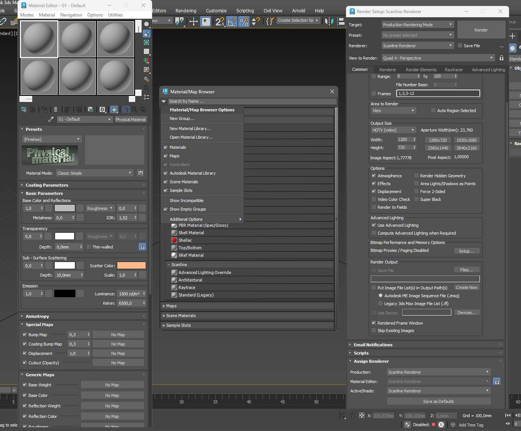Enable the Thin-walled checkbox
Image resolution: width=521 pixels, height=431 pixels.
click(89, 247)
